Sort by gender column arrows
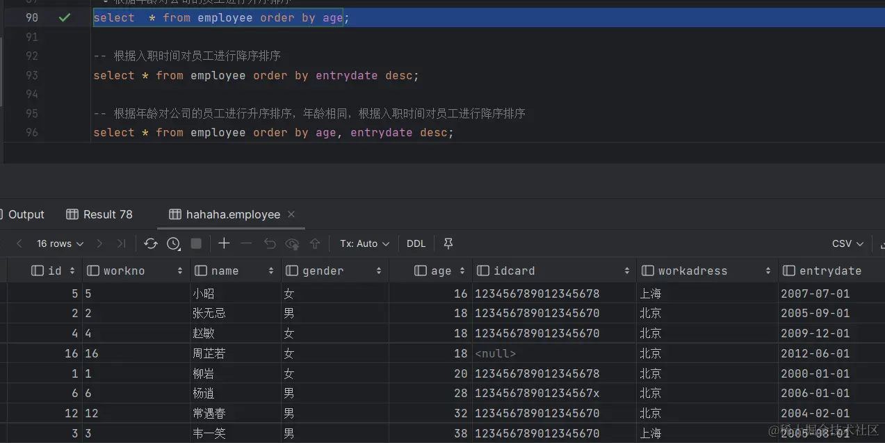Screen dimensions: 885x443 click(379, 271)
